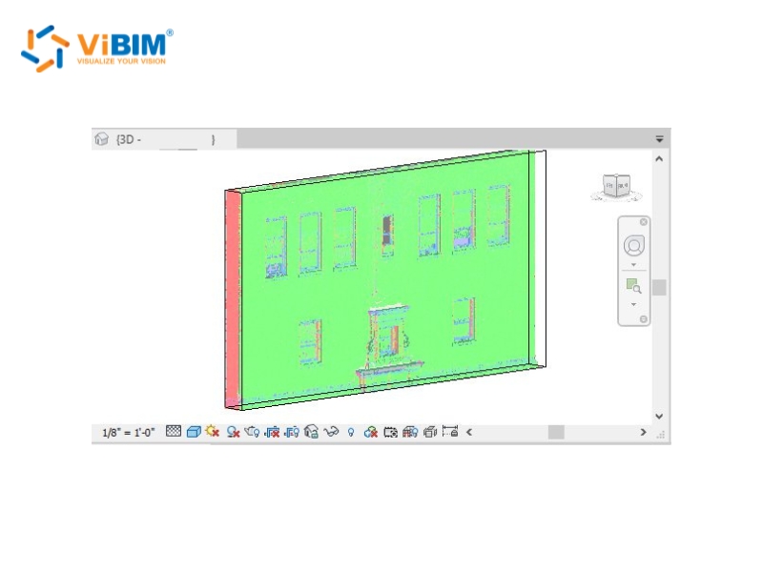Open the Detail Level control icon

[174, 432]
